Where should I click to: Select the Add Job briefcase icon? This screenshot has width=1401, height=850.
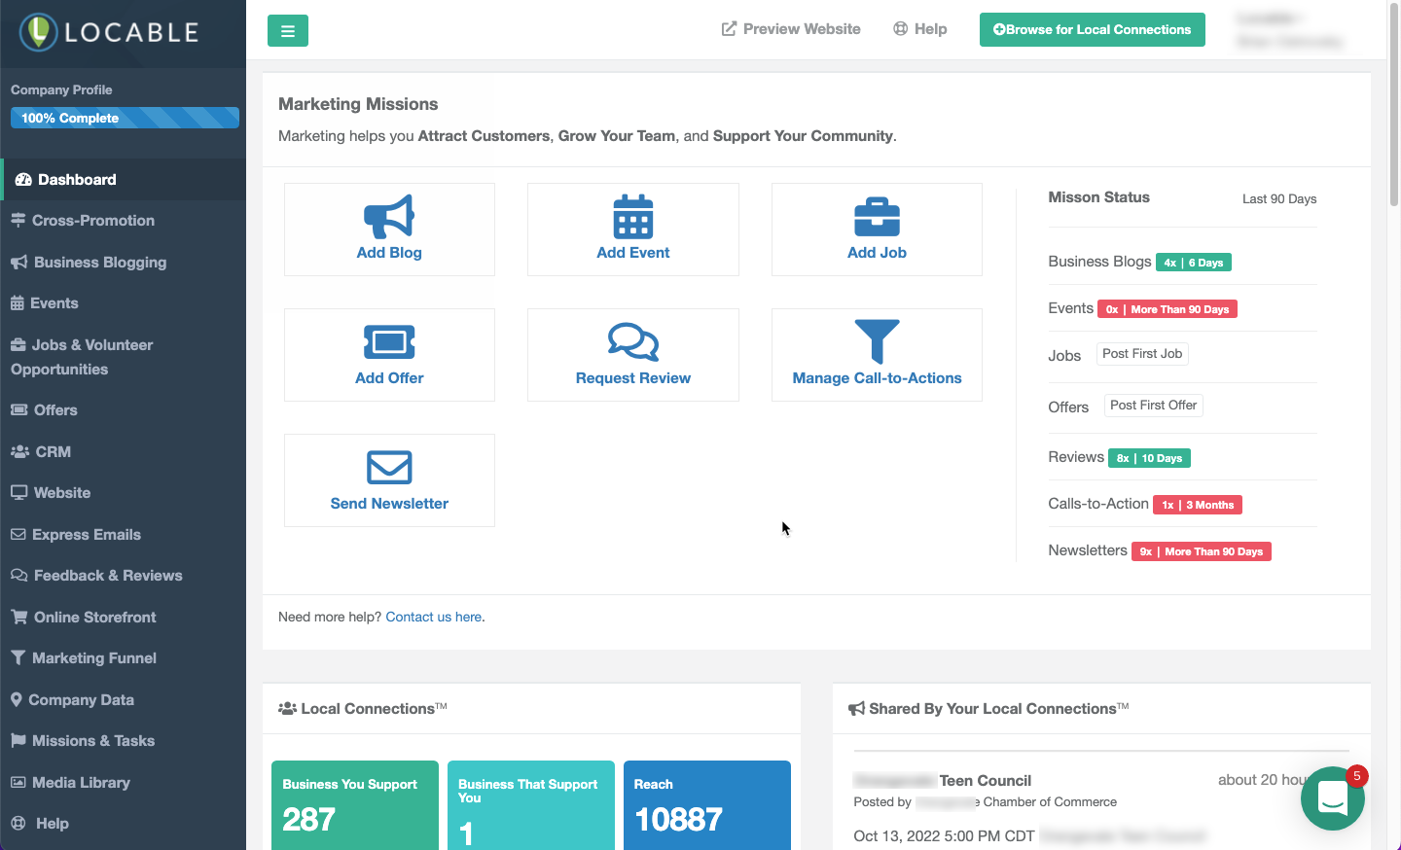click(x=876, y=213)
